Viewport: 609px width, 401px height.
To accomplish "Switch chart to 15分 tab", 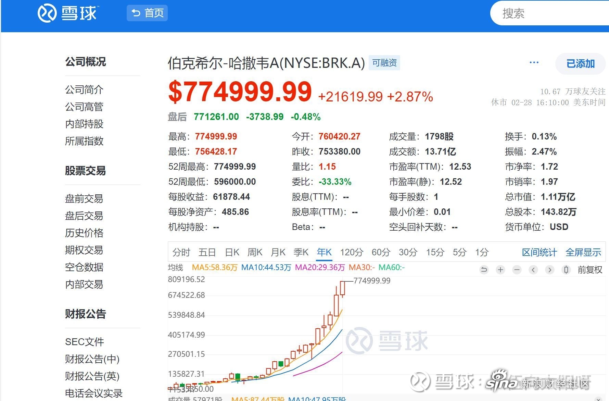I will coord(435,252).
